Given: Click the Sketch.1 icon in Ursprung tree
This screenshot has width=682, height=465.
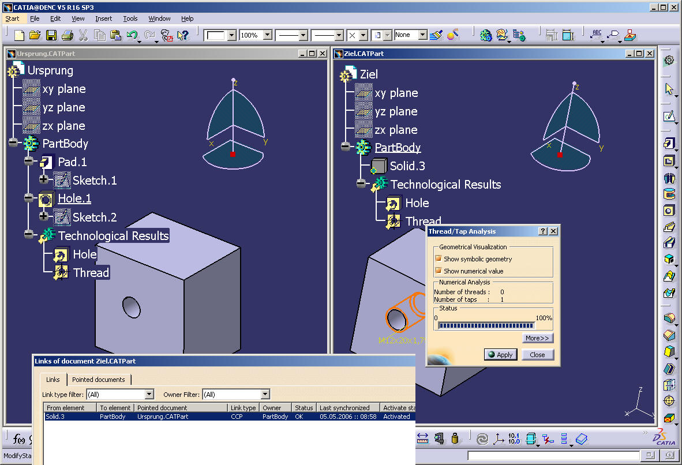Looking at the screenshot, I should coord(62,181).
